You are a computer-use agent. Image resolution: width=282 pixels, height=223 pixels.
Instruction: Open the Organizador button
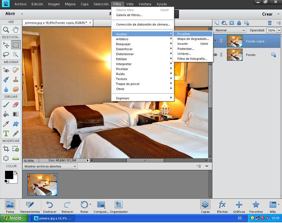(119, 207)
